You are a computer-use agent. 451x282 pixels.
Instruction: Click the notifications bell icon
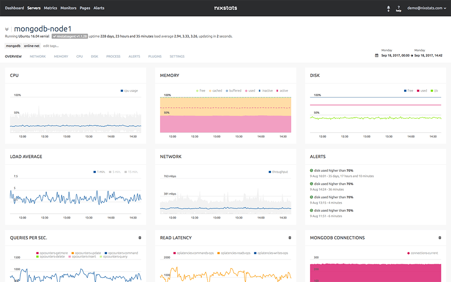[x=388, y=8]
